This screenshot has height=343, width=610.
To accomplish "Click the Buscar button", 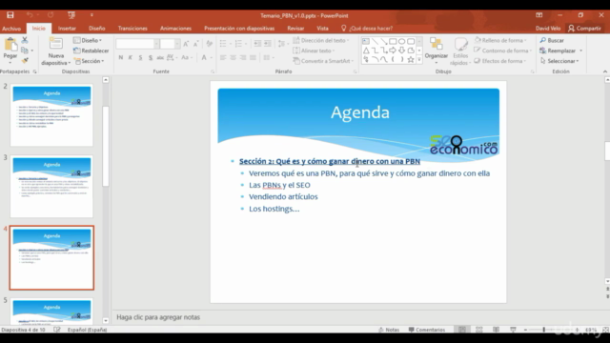I will click(552, 40).
